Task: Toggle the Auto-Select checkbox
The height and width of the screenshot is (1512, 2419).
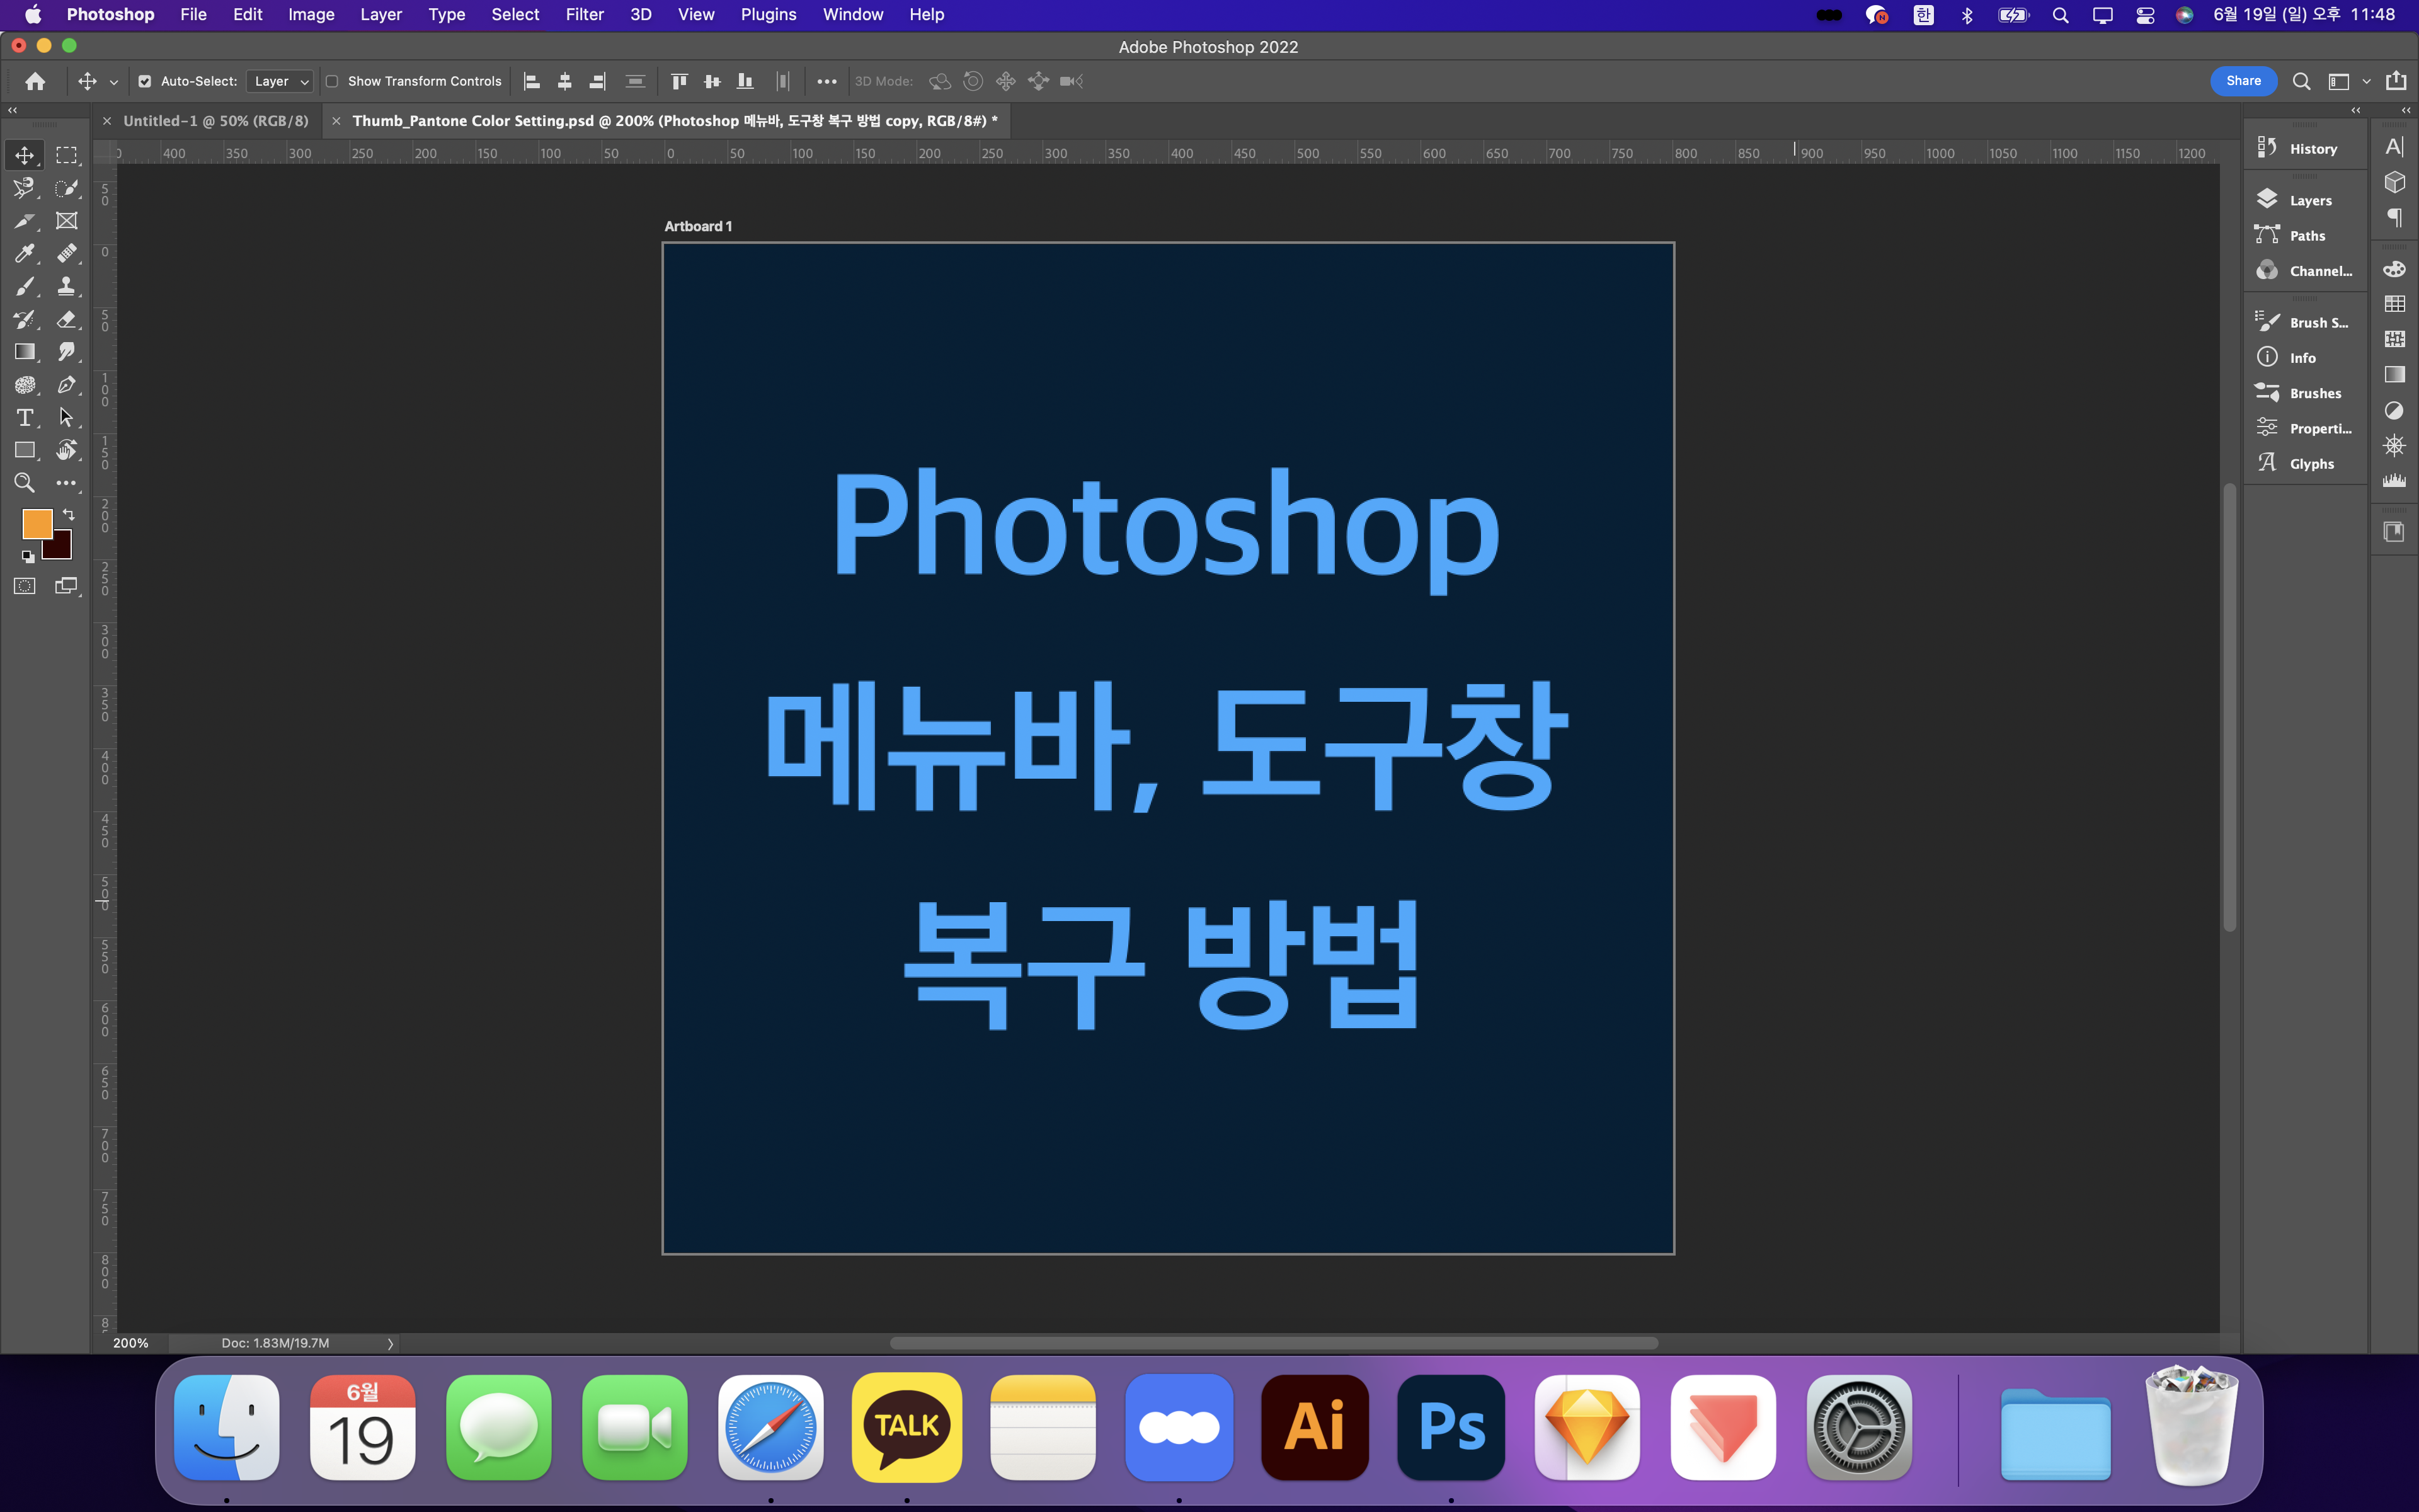Action: point(144,81)
